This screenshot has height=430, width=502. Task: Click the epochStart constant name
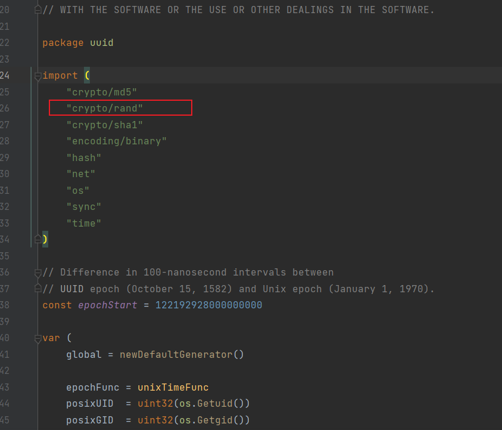[x=108, y=305]
